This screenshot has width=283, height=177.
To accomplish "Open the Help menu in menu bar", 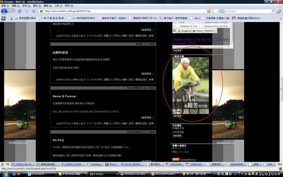I will pyautogui.click(x=69, y=6).
